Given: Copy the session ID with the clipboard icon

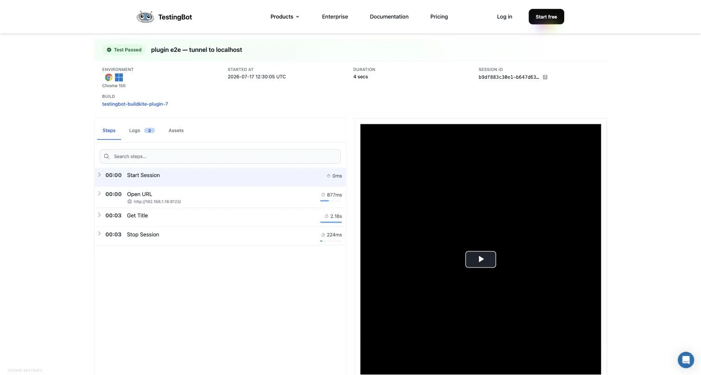Looking at the screenshot, I should tap(545, 77).
